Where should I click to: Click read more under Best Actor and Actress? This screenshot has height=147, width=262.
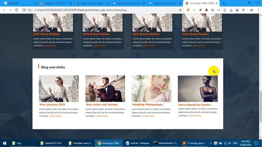coord(102,116)
